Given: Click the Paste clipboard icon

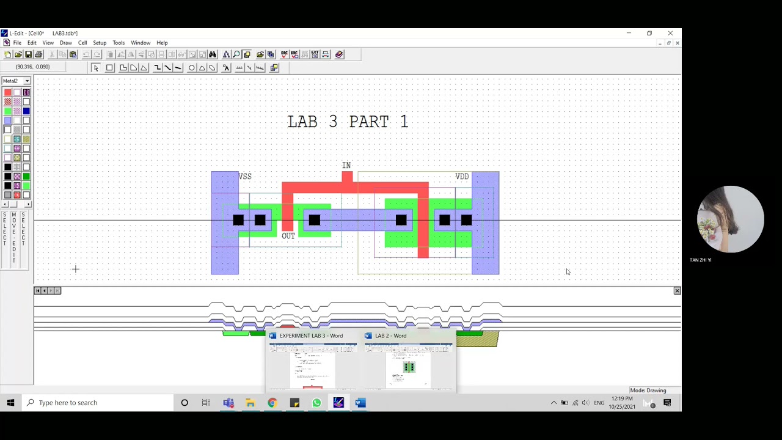Looking at the screenshot, I should (73, 54).
